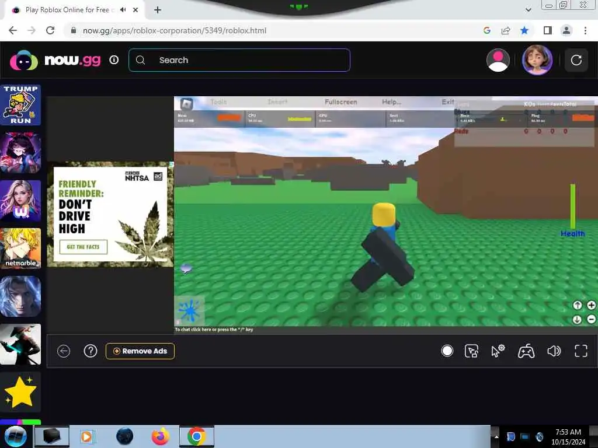The width and height of the screenshot is (598, 448).
Task: Open a new browser tab
Action: pos(158,10)
